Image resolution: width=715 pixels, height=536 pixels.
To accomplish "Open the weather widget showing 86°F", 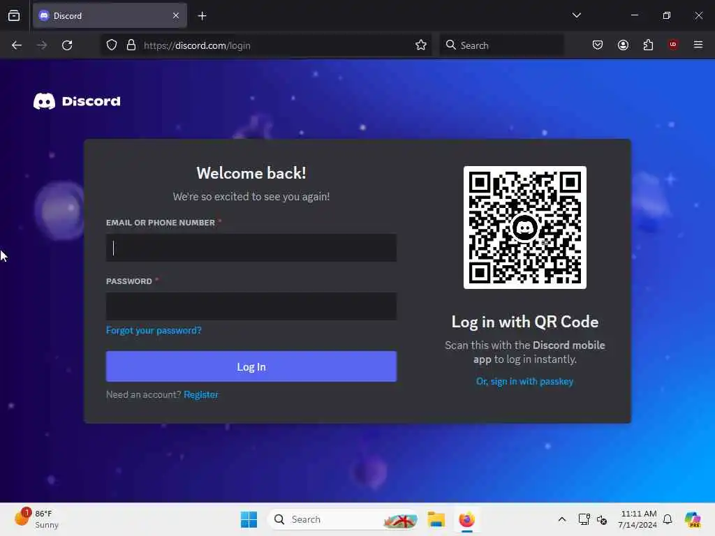I will (x=37, y=519).
